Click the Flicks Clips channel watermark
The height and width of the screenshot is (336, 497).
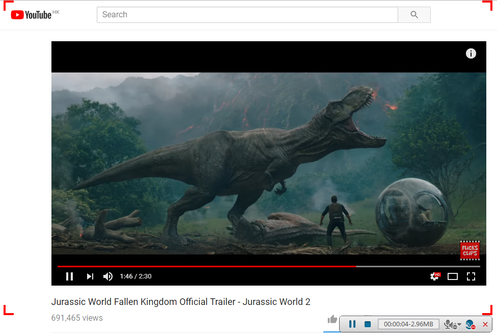[470, 250]
